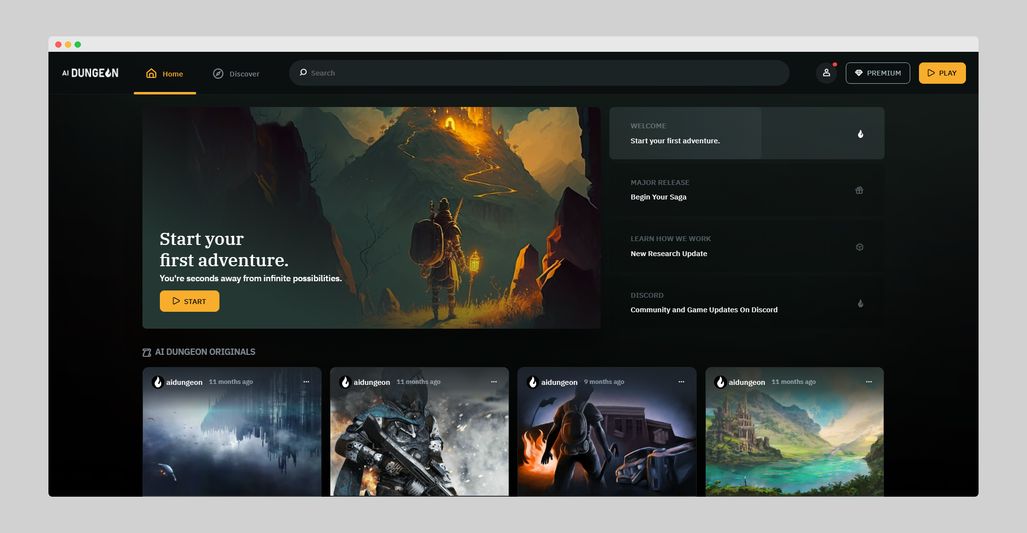Click the AI DUNGEON ORIGINALS heading
The height and width of the screenshot is (533, 1027).
click(x=205, y=352)
